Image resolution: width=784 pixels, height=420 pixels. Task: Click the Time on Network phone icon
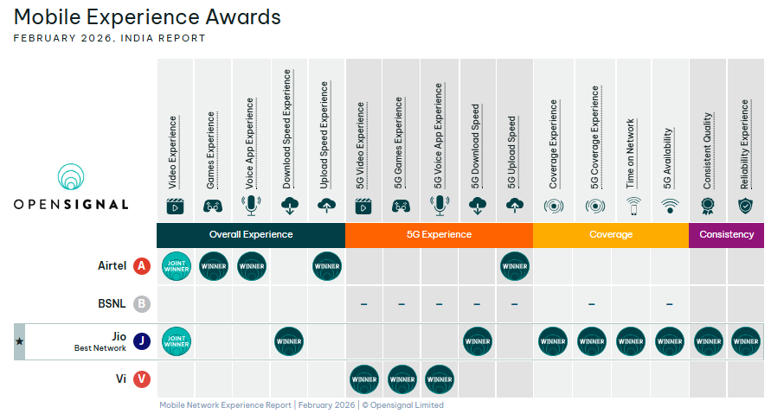pyautogui.click(x=633, y=206)
